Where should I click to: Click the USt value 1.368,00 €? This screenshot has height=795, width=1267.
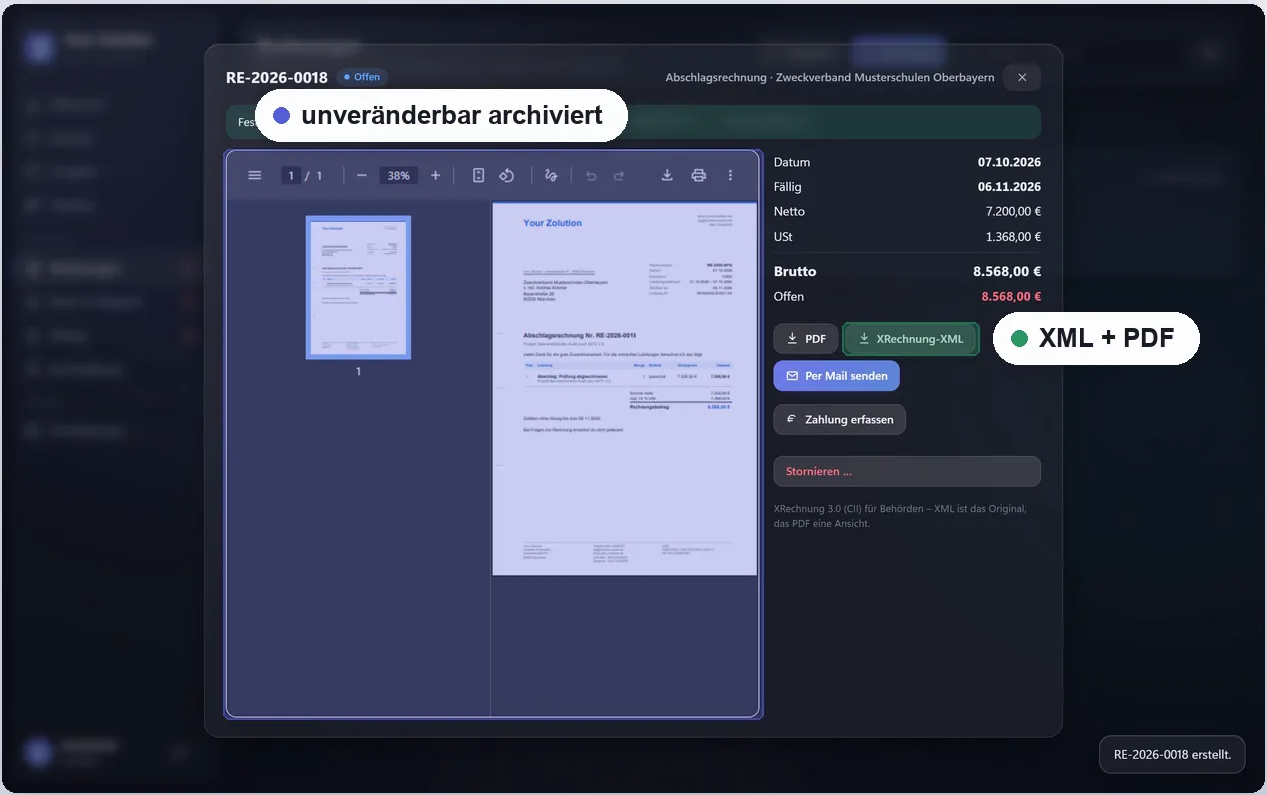1013,237
